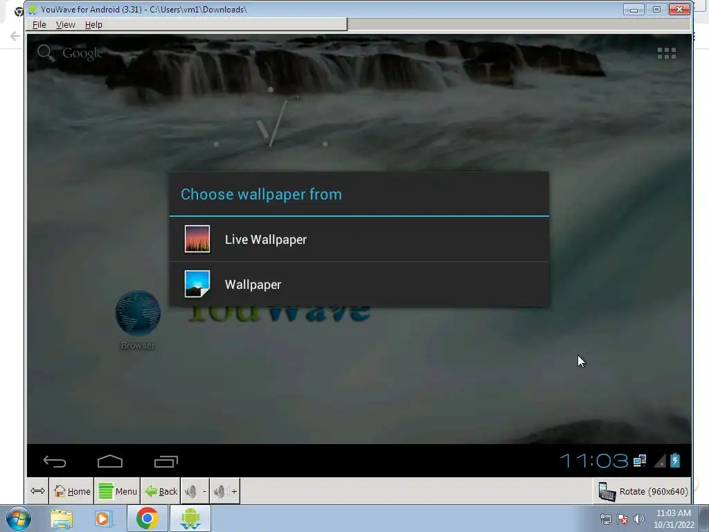Tap the Android clock showing 11:03

coord(593,461)
